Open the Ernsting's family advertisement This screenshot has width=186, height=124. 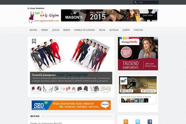138,54
